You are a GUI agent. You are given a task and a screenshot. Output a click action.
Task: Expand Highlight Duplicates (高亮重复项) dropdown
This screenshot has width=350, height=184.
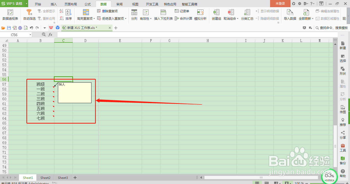pos(94,19)
